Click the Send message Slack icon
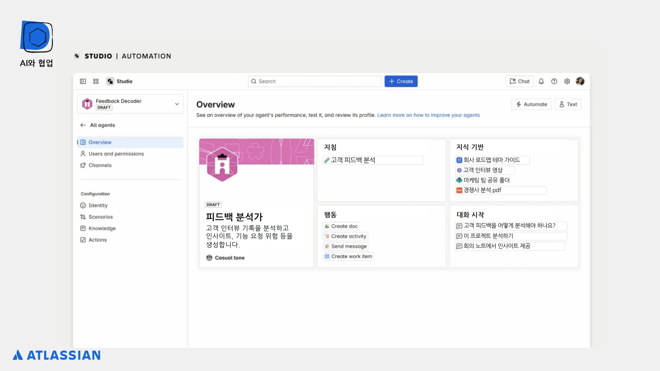This screenshot has width=660, height=371. click(x=327, y=246)
